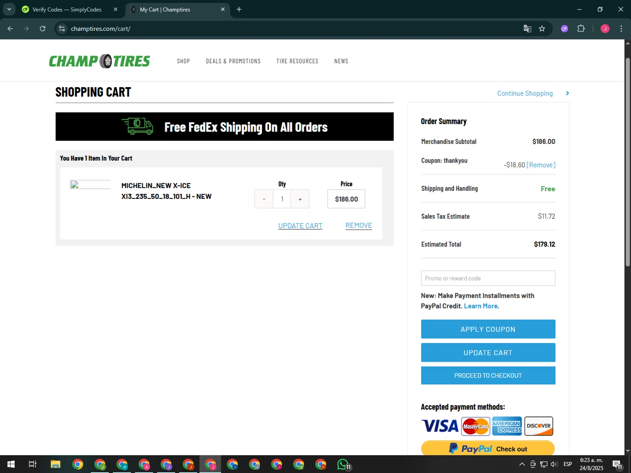Image resolution: width=631 pixels, height=473 pixels.
Task: Bookmark this page with star icon
Action: point(542,29)
